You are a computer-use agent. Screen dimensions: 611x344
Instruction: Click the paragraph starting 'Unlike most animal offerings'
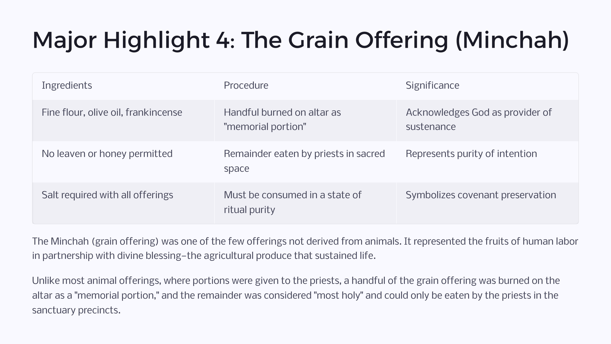(296, 295)
